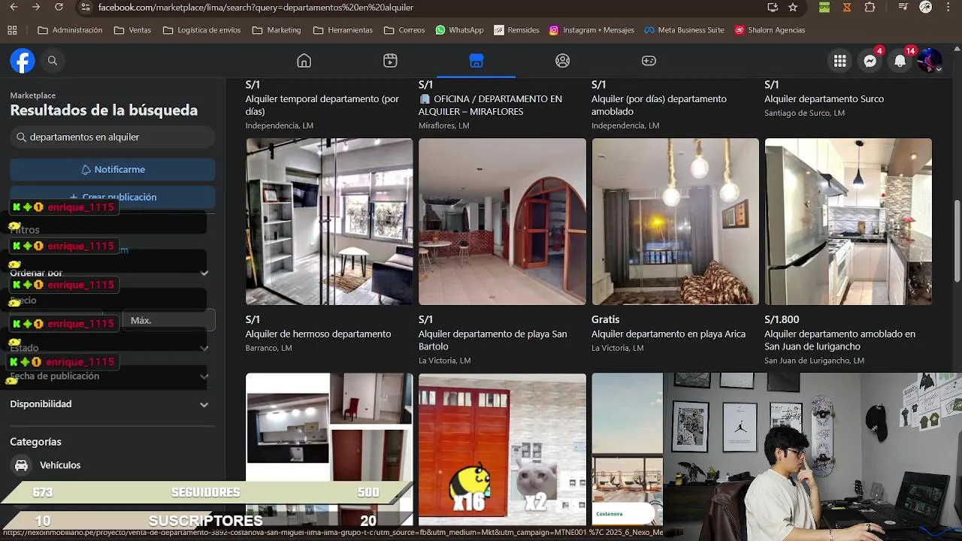The image size is (962, 541).
Task: Click the site information icon in address bar
Action: [x=86, y=8]
